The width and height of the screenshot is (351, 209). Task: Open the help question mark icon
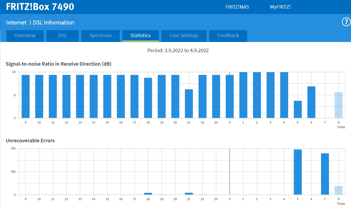[346, 22]
